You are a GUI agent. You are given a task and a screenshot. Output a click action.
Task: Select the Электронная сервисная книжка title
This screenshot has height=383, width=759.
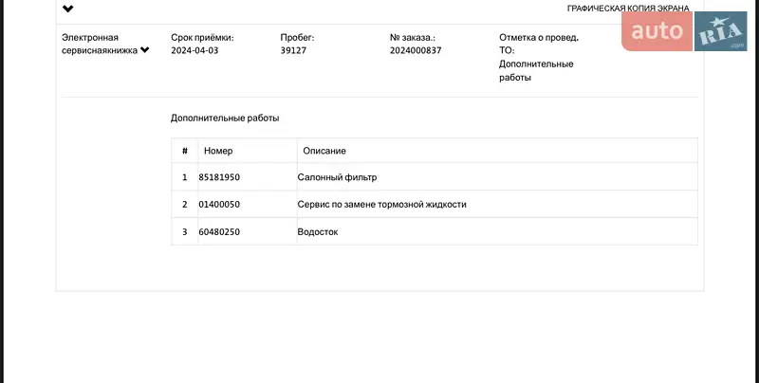coord(99,45)
